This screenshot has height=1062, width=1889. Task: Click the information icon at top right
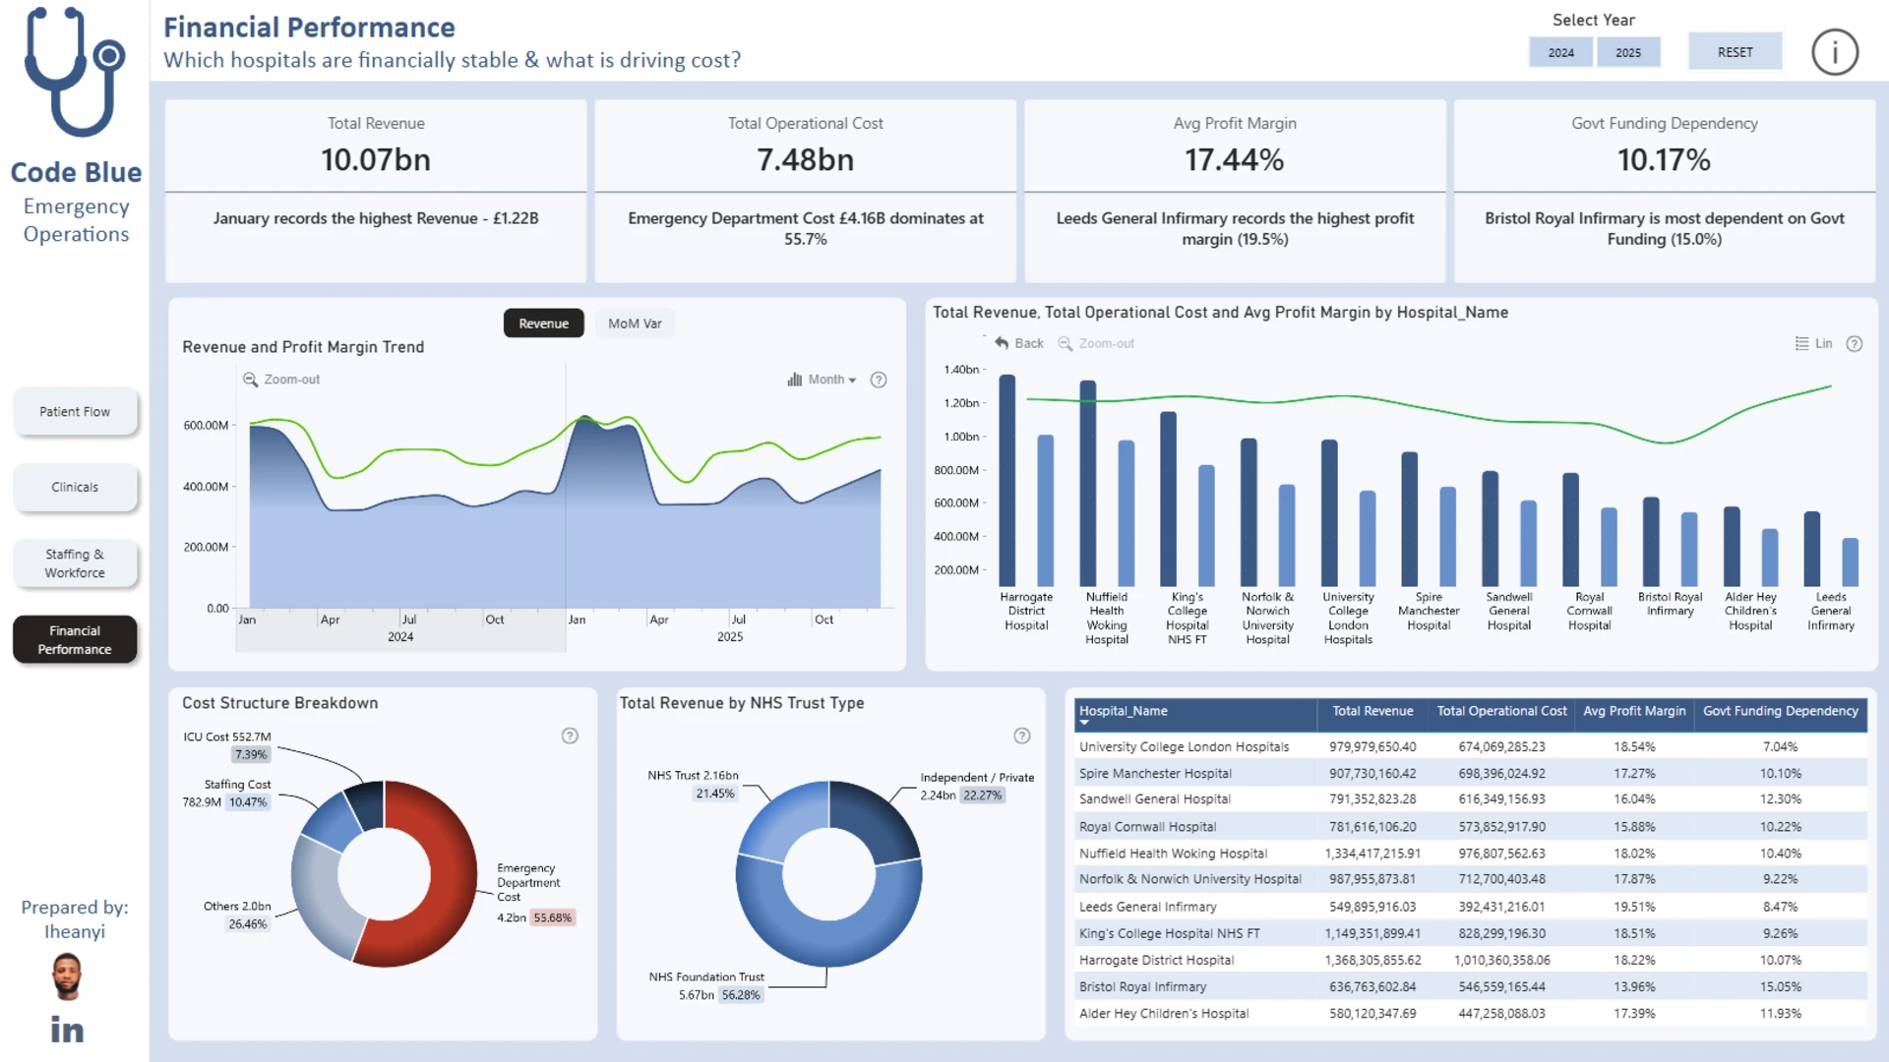[x=1835, y=52]
